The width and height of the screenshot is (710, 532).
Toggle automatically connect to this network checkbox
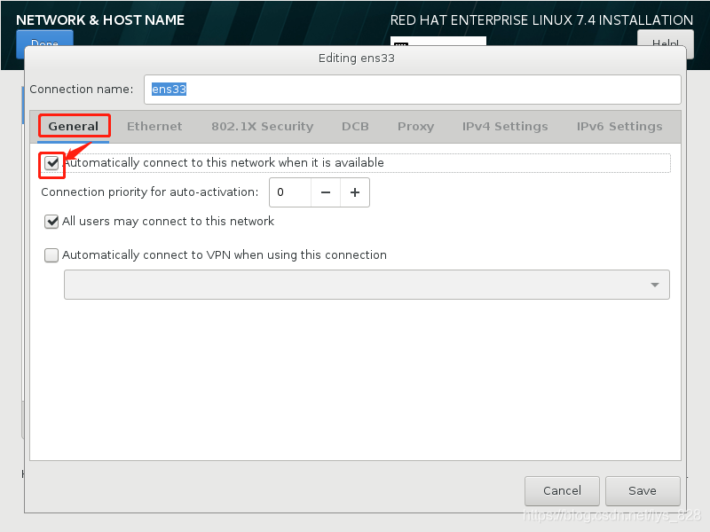[51, 163]
